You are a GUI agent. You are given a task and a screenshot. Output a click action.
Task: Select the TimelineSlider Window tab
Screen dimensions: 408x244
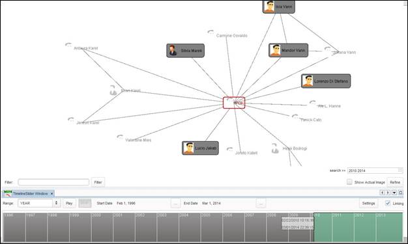pyautogui.click(x=28, y=194)
